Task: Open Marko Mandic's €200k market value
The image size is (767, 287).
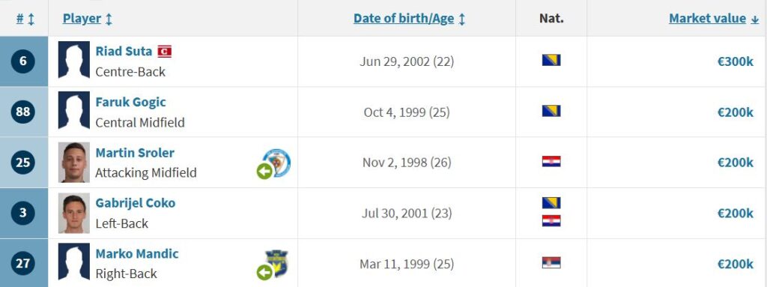Action: point(736,264)
